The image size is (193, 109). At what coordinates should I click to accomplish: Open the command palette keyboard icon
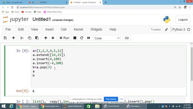coord(127,38)
